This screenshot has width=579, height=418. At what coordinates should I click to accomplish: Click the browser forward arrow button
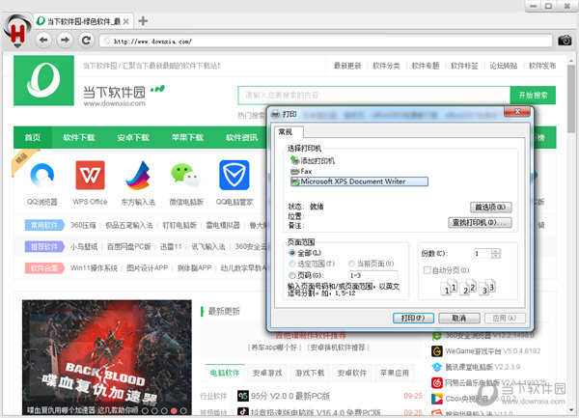pos(65,40)
